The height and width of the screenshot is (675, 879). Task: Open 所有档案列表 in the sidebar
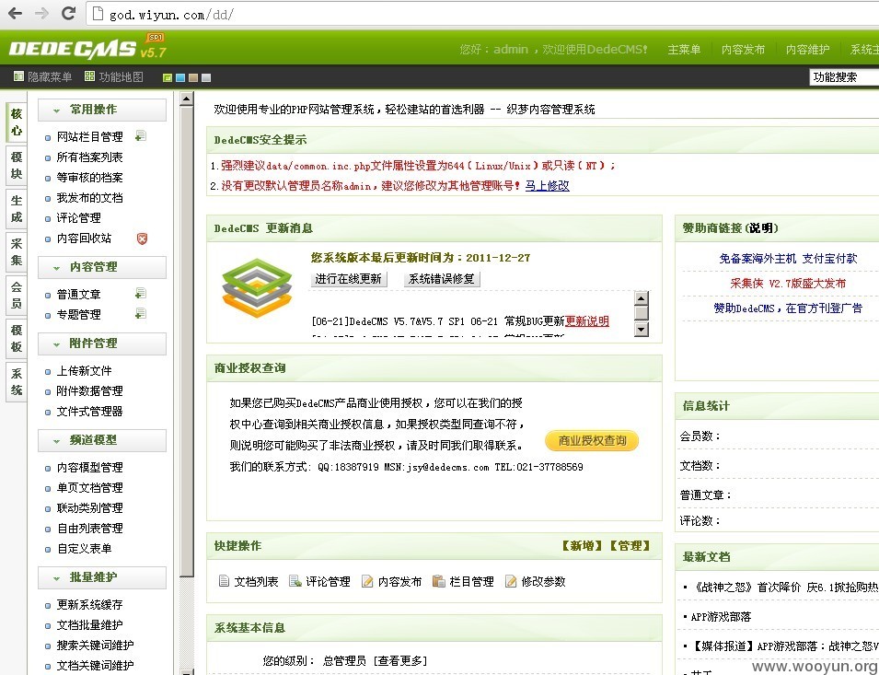tap(89, 157)
